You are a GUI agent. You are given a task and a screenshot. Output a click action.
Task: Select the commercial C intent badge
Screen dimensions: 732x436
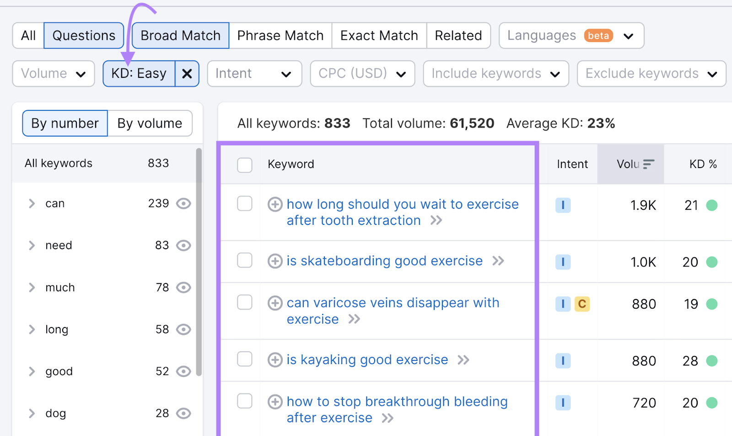pyautogui.click(x=582, y=304)
